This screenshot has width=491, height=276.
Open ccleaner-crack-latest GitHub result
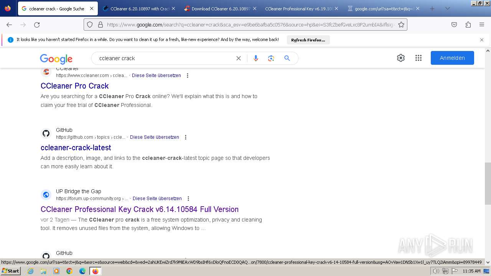(76, 148)
